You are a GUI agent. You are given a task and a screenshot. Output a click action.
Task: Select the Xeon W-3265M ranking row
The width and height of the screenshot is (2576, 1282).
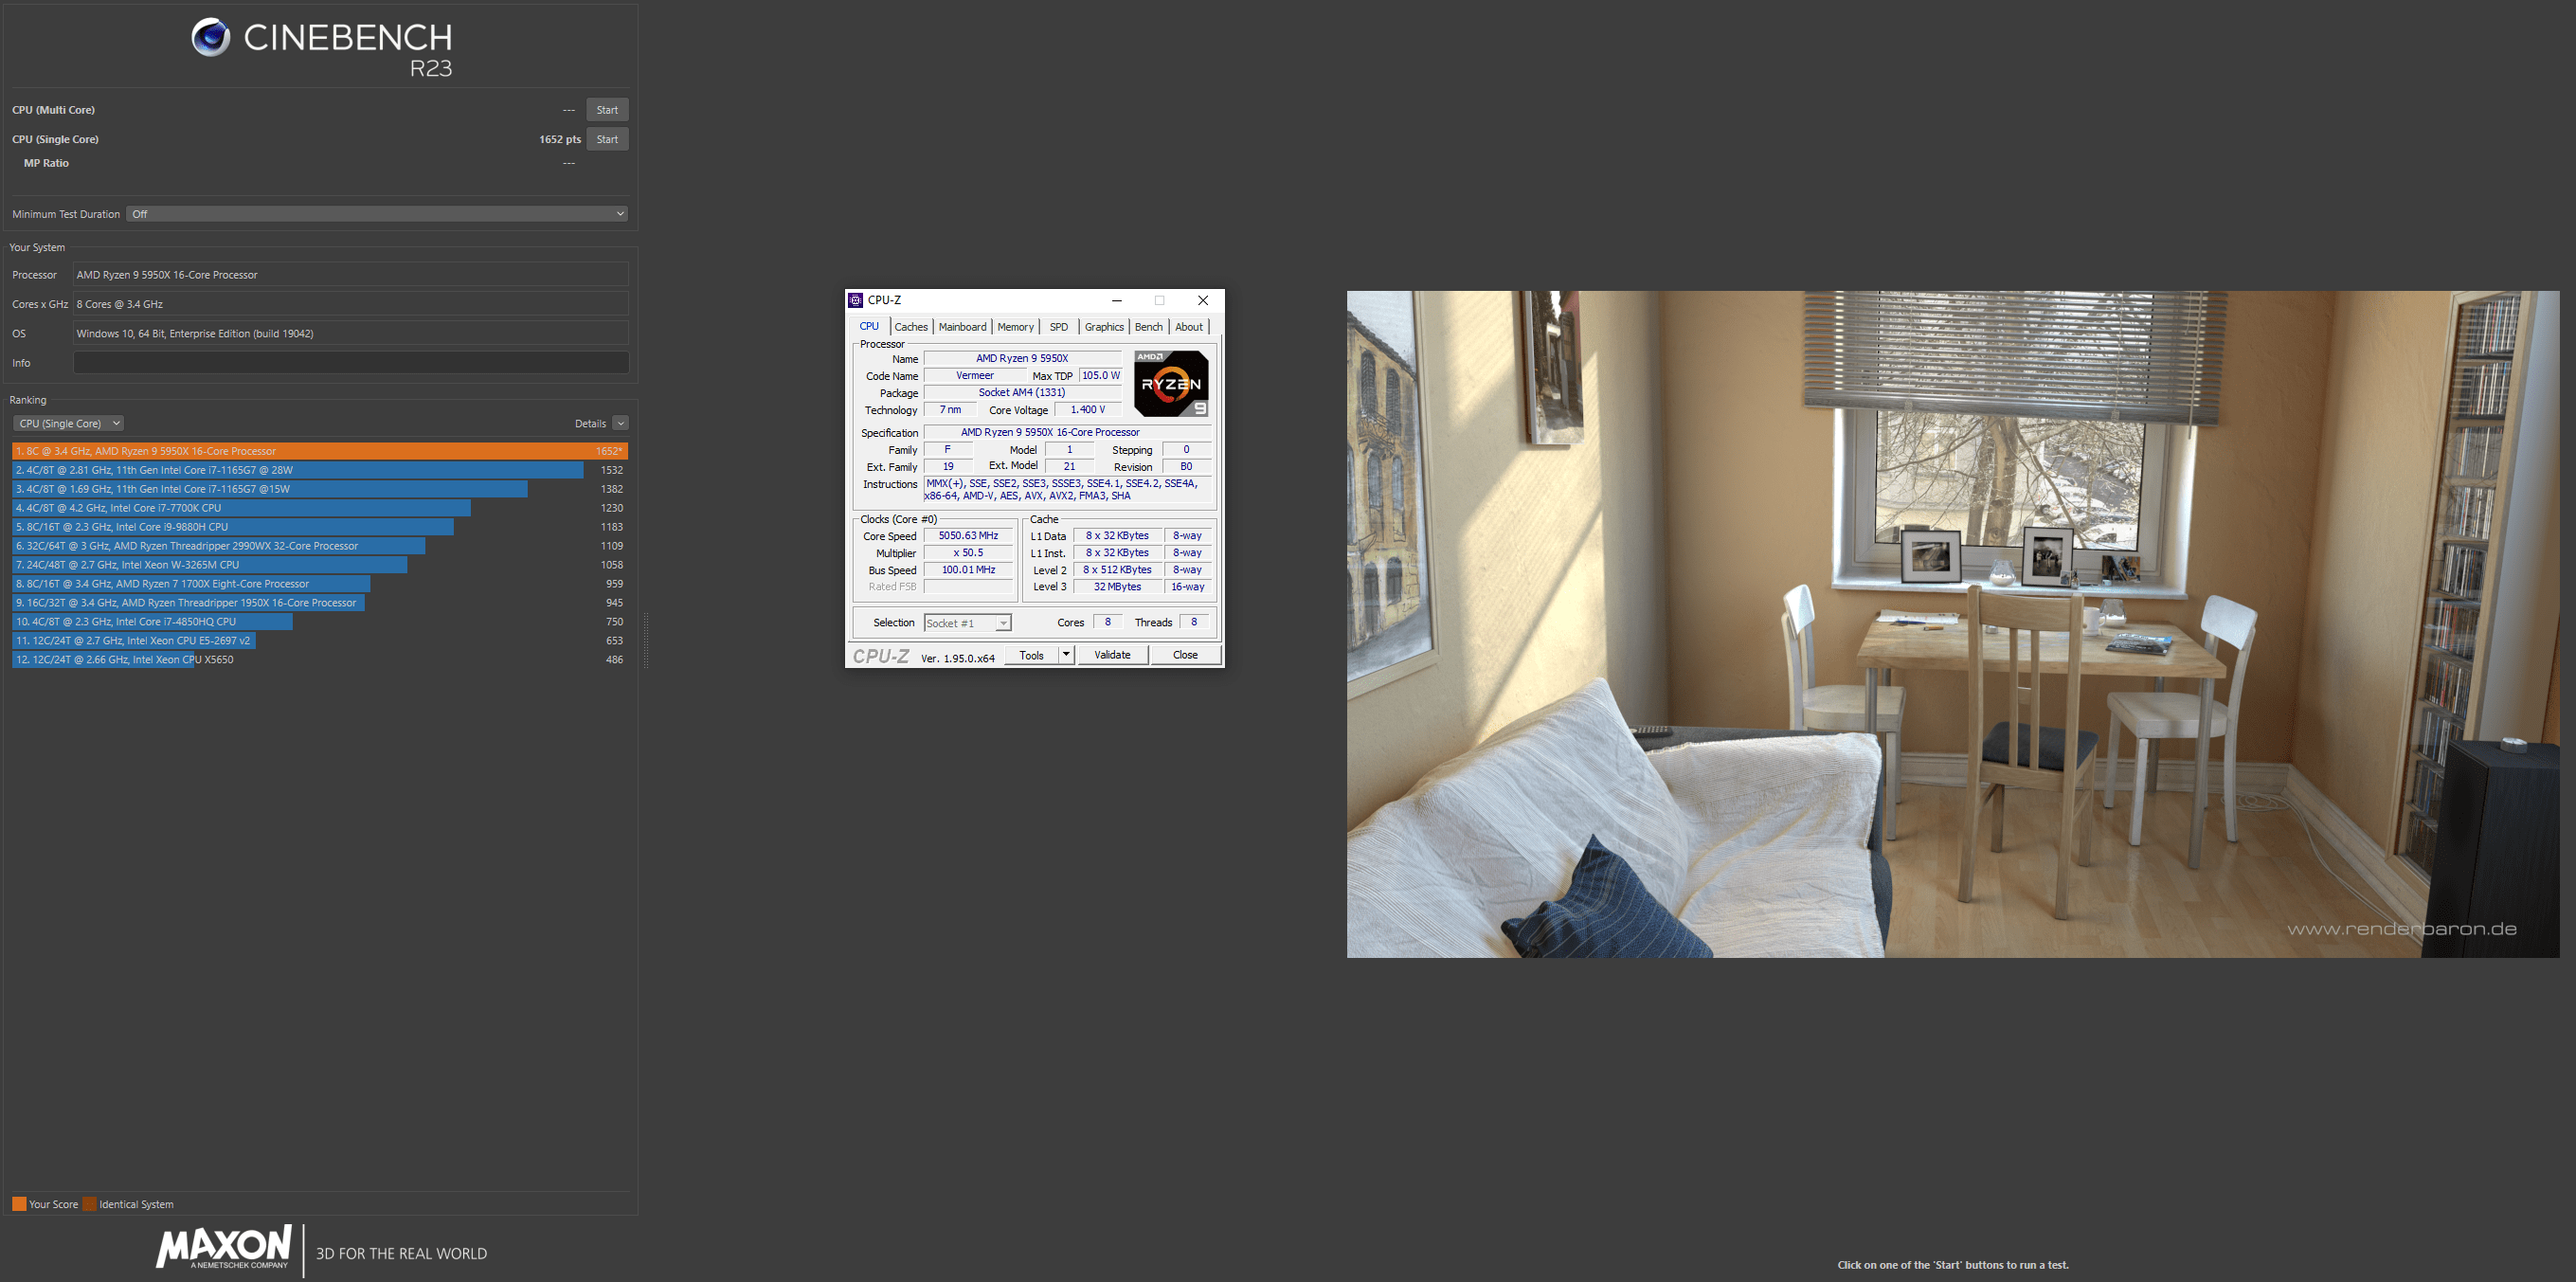[x=320, y=565]
